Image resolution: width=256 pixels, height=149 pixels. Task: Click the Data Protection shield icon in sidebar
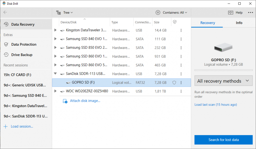6,44
